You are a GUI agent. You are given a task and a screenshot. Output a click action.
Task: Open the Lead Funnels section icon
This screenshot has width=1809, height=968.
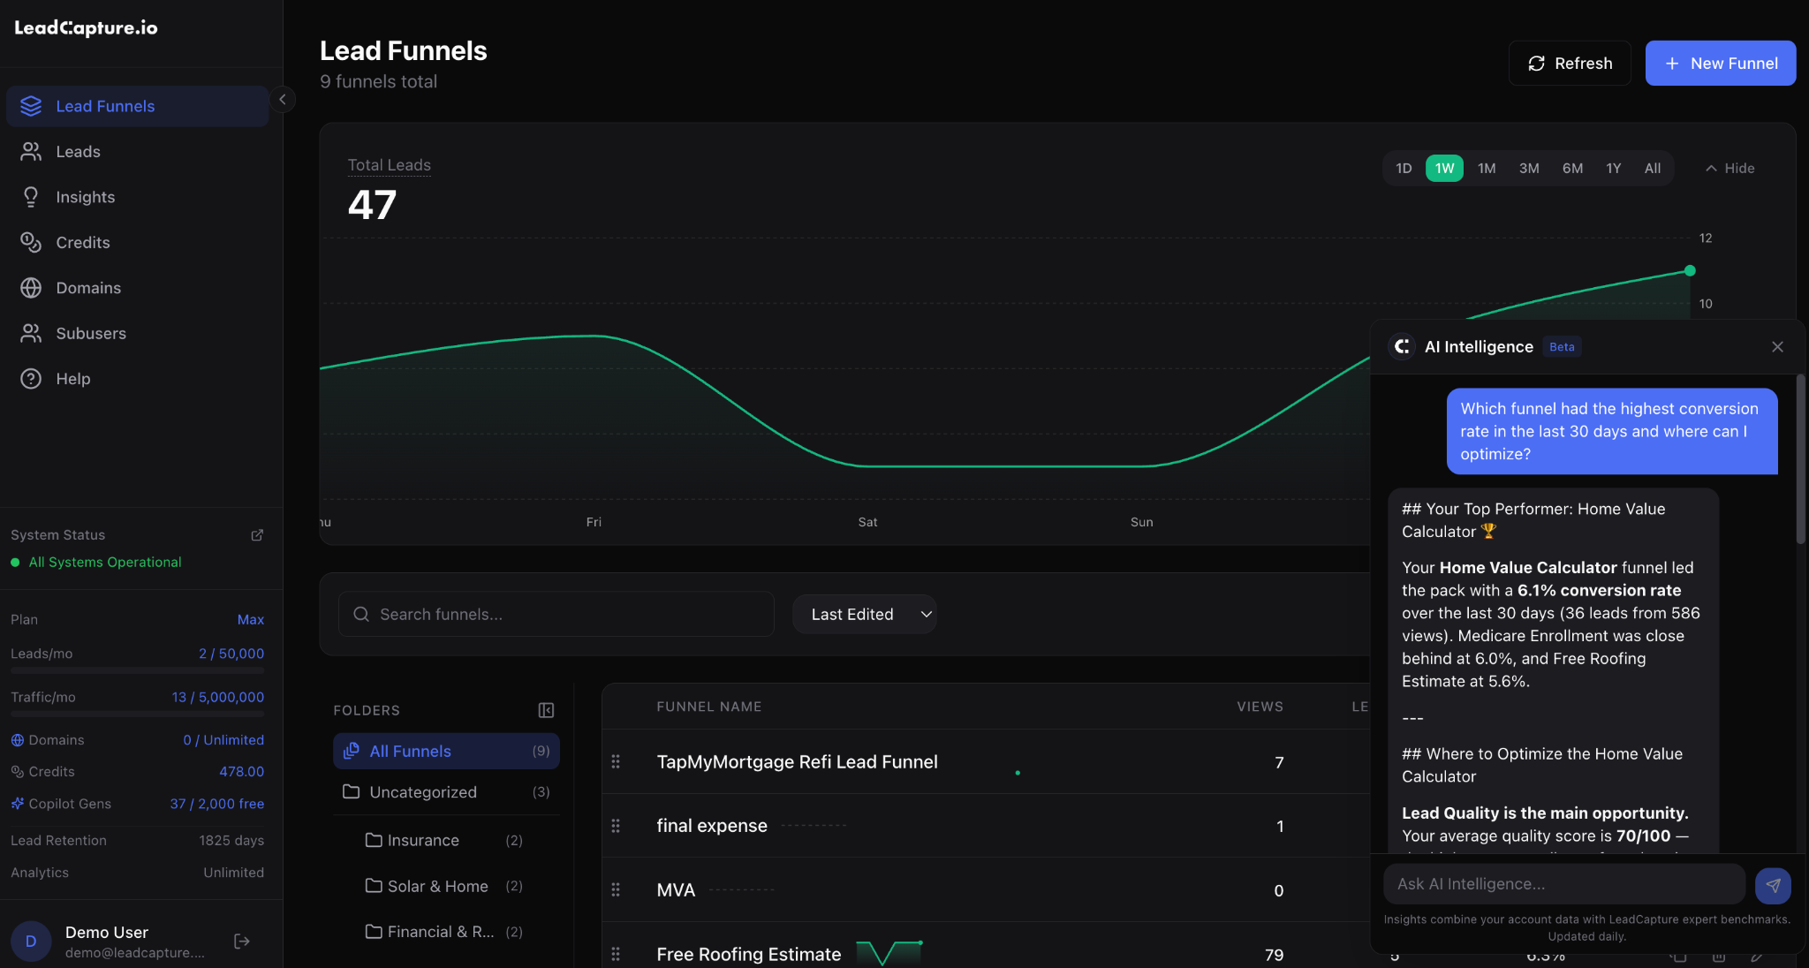coord(31,106)
